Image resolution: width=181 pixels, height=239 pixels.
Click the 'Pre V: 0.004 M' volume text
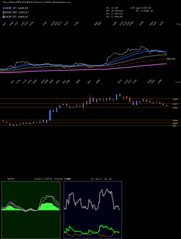(x=144, y=11)
